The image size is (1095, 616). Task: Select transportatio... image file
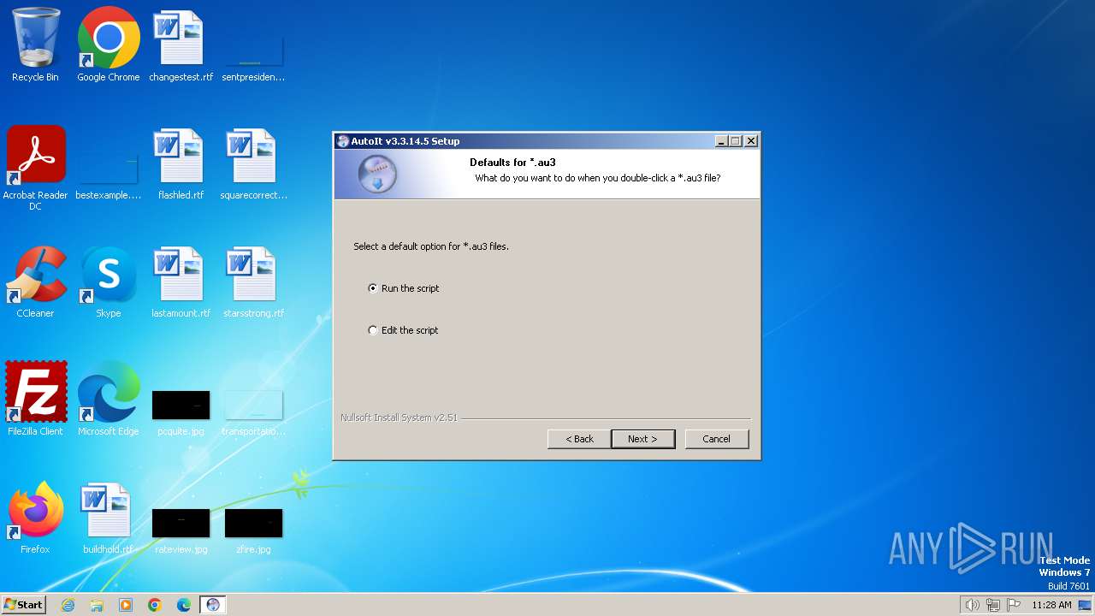253,412
